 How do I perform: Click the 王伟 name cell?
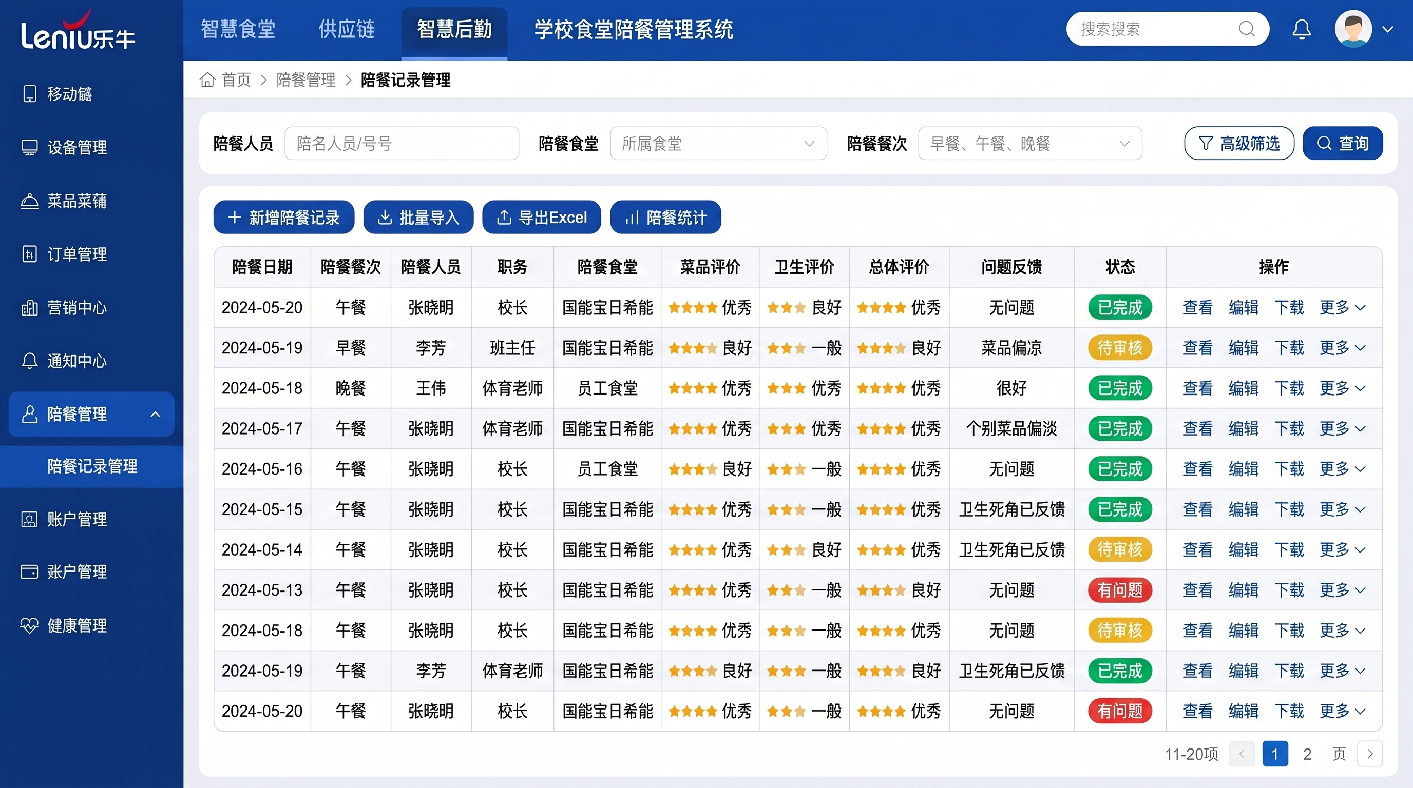point(431,388)
